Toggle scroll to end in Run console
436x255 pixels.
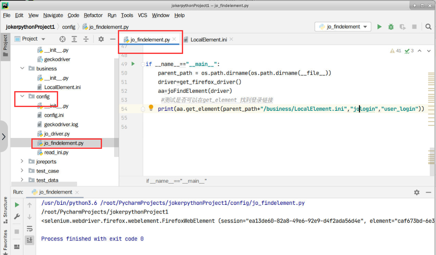[30, 240]
